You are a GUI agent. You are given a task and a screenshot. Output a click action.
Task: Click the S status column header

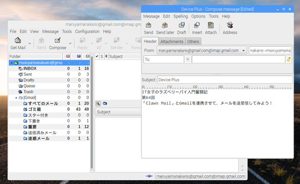point(102,56)
